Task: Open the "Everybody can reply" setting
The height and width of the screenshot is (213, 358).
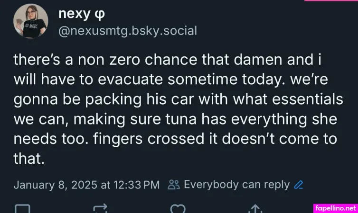Action: (236, 184)
